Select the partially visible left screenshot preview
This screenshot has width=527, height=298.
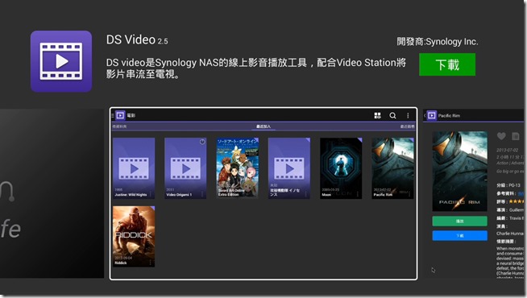pos(52,193)
